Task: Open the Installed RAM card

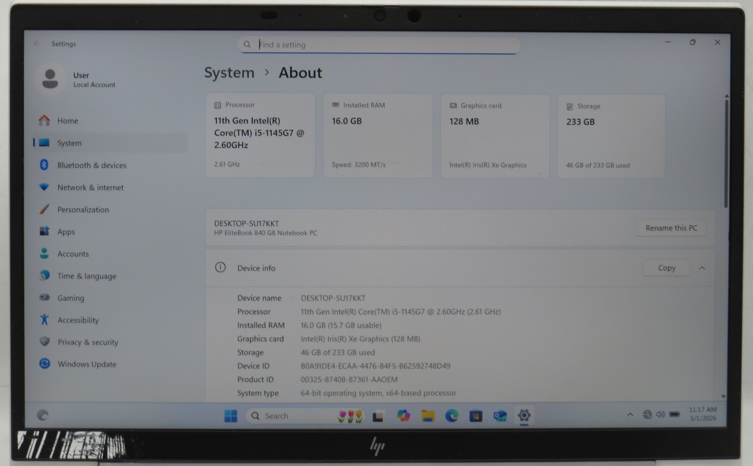Action: 378,135
